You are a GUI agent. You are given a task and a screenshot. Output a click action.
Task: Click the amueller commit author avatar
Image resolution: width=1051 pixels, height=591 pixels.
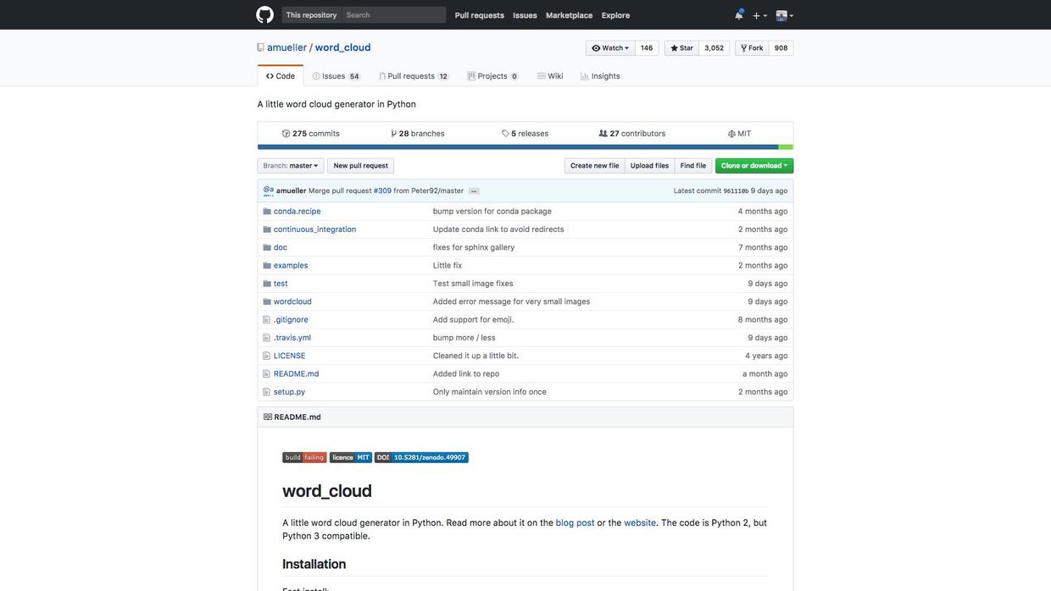pos(268,191)
